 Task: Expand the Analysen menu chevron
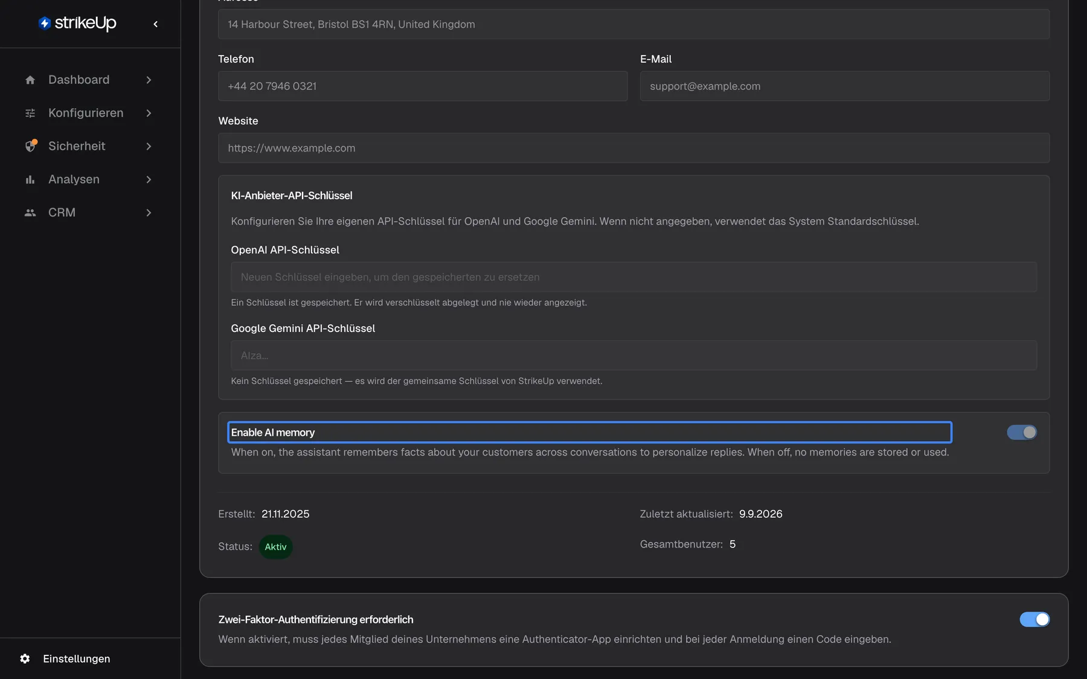coord(149,179)
